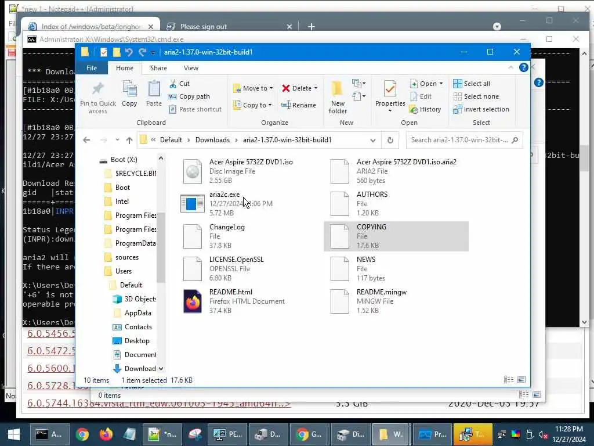Screen dimensions: 594x446
Task: Open the Easy access dropdown icon
Action: (x=358, y=97)
